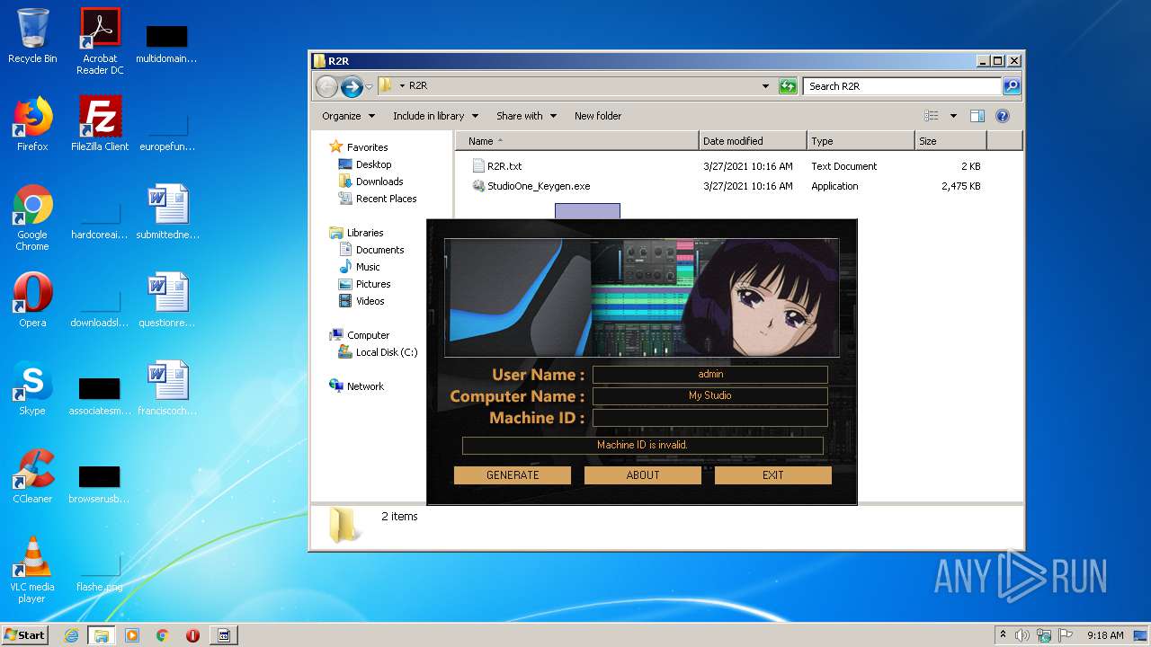Open Videos library

[x=370, y=301]
